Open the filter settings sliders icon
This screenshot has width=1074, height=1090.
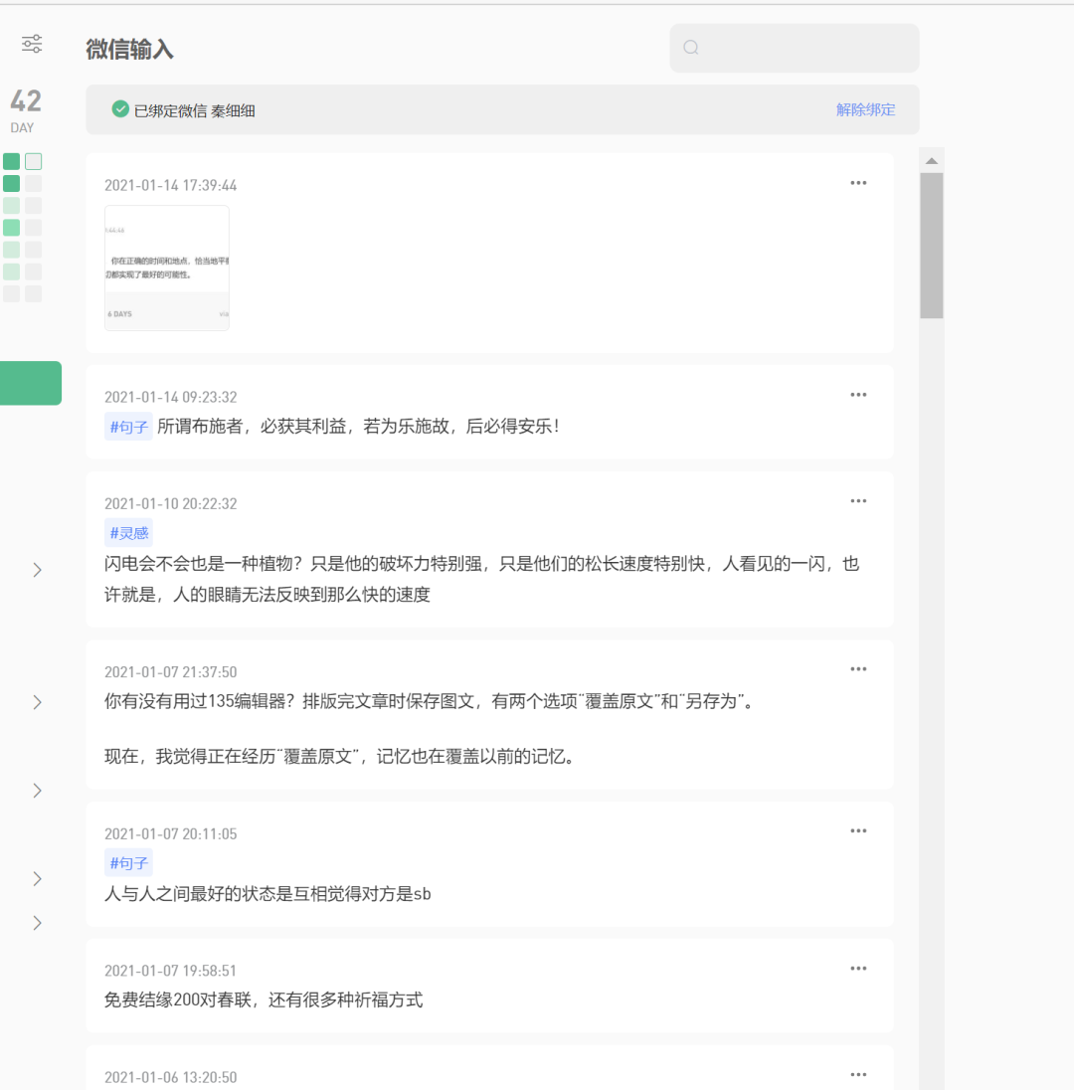point(32,44)
